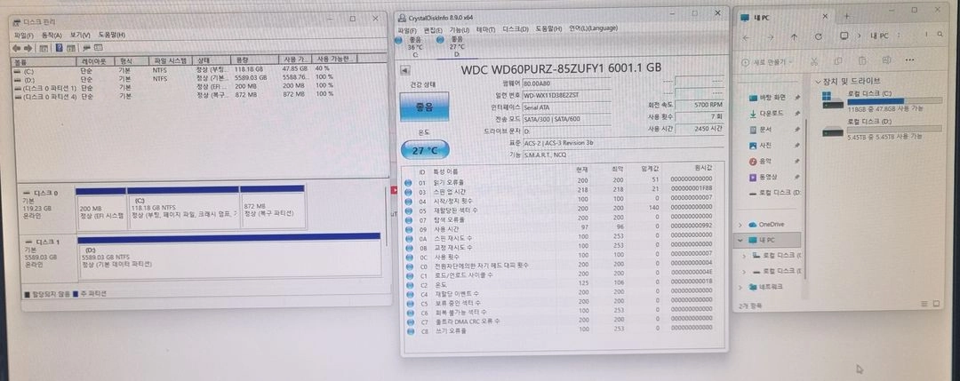Open 동작(A) menu in Disk Management
The width and height of the screenshot is (960, 381).
tap(52, 35)
